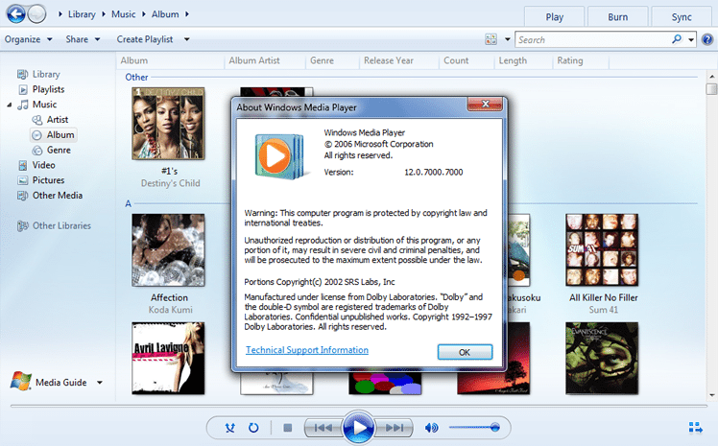Image resolution: width=718 pixels, height=446 pixels.
Task: Sort by Release Year column header
Action: (x=399, y=60)
